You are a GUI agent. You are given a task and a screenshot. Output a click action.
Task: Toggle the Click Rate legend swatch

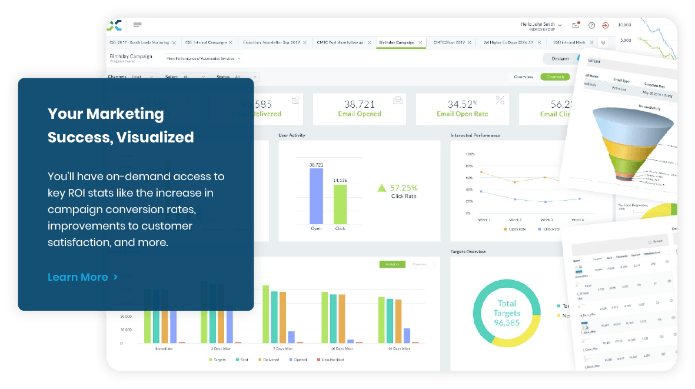(540, 230)
